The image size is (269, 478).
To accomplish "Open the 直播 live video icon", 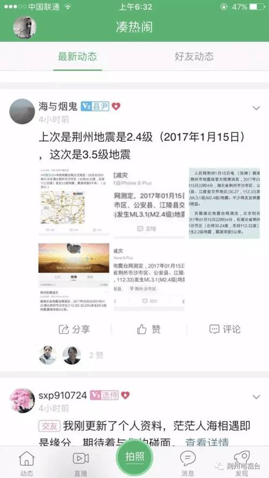I will 81,459.
